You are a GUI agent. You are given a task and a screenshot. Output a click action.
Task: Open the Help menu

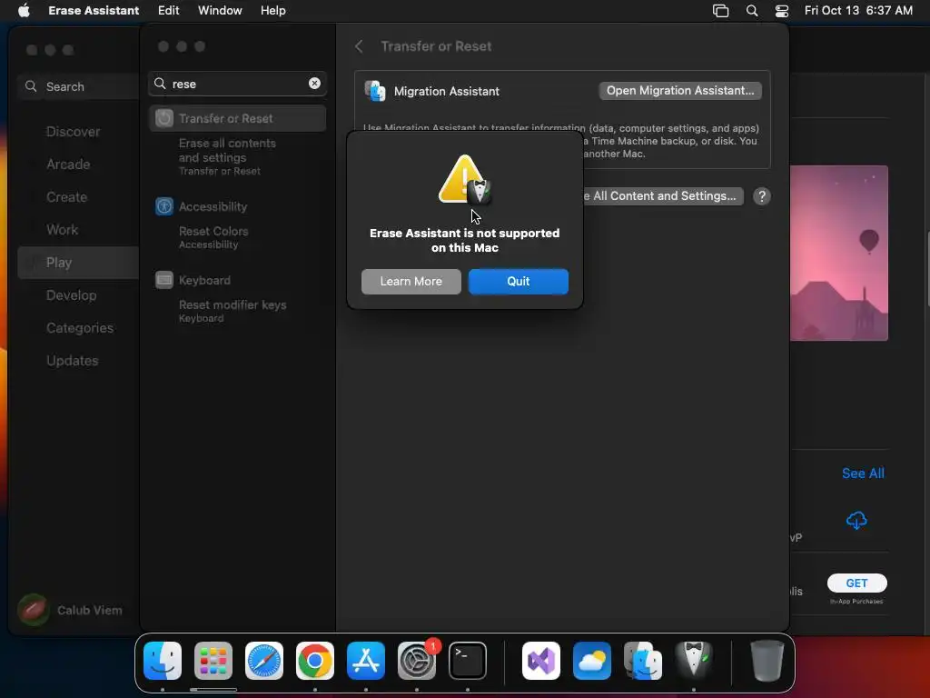click(272, 11)
